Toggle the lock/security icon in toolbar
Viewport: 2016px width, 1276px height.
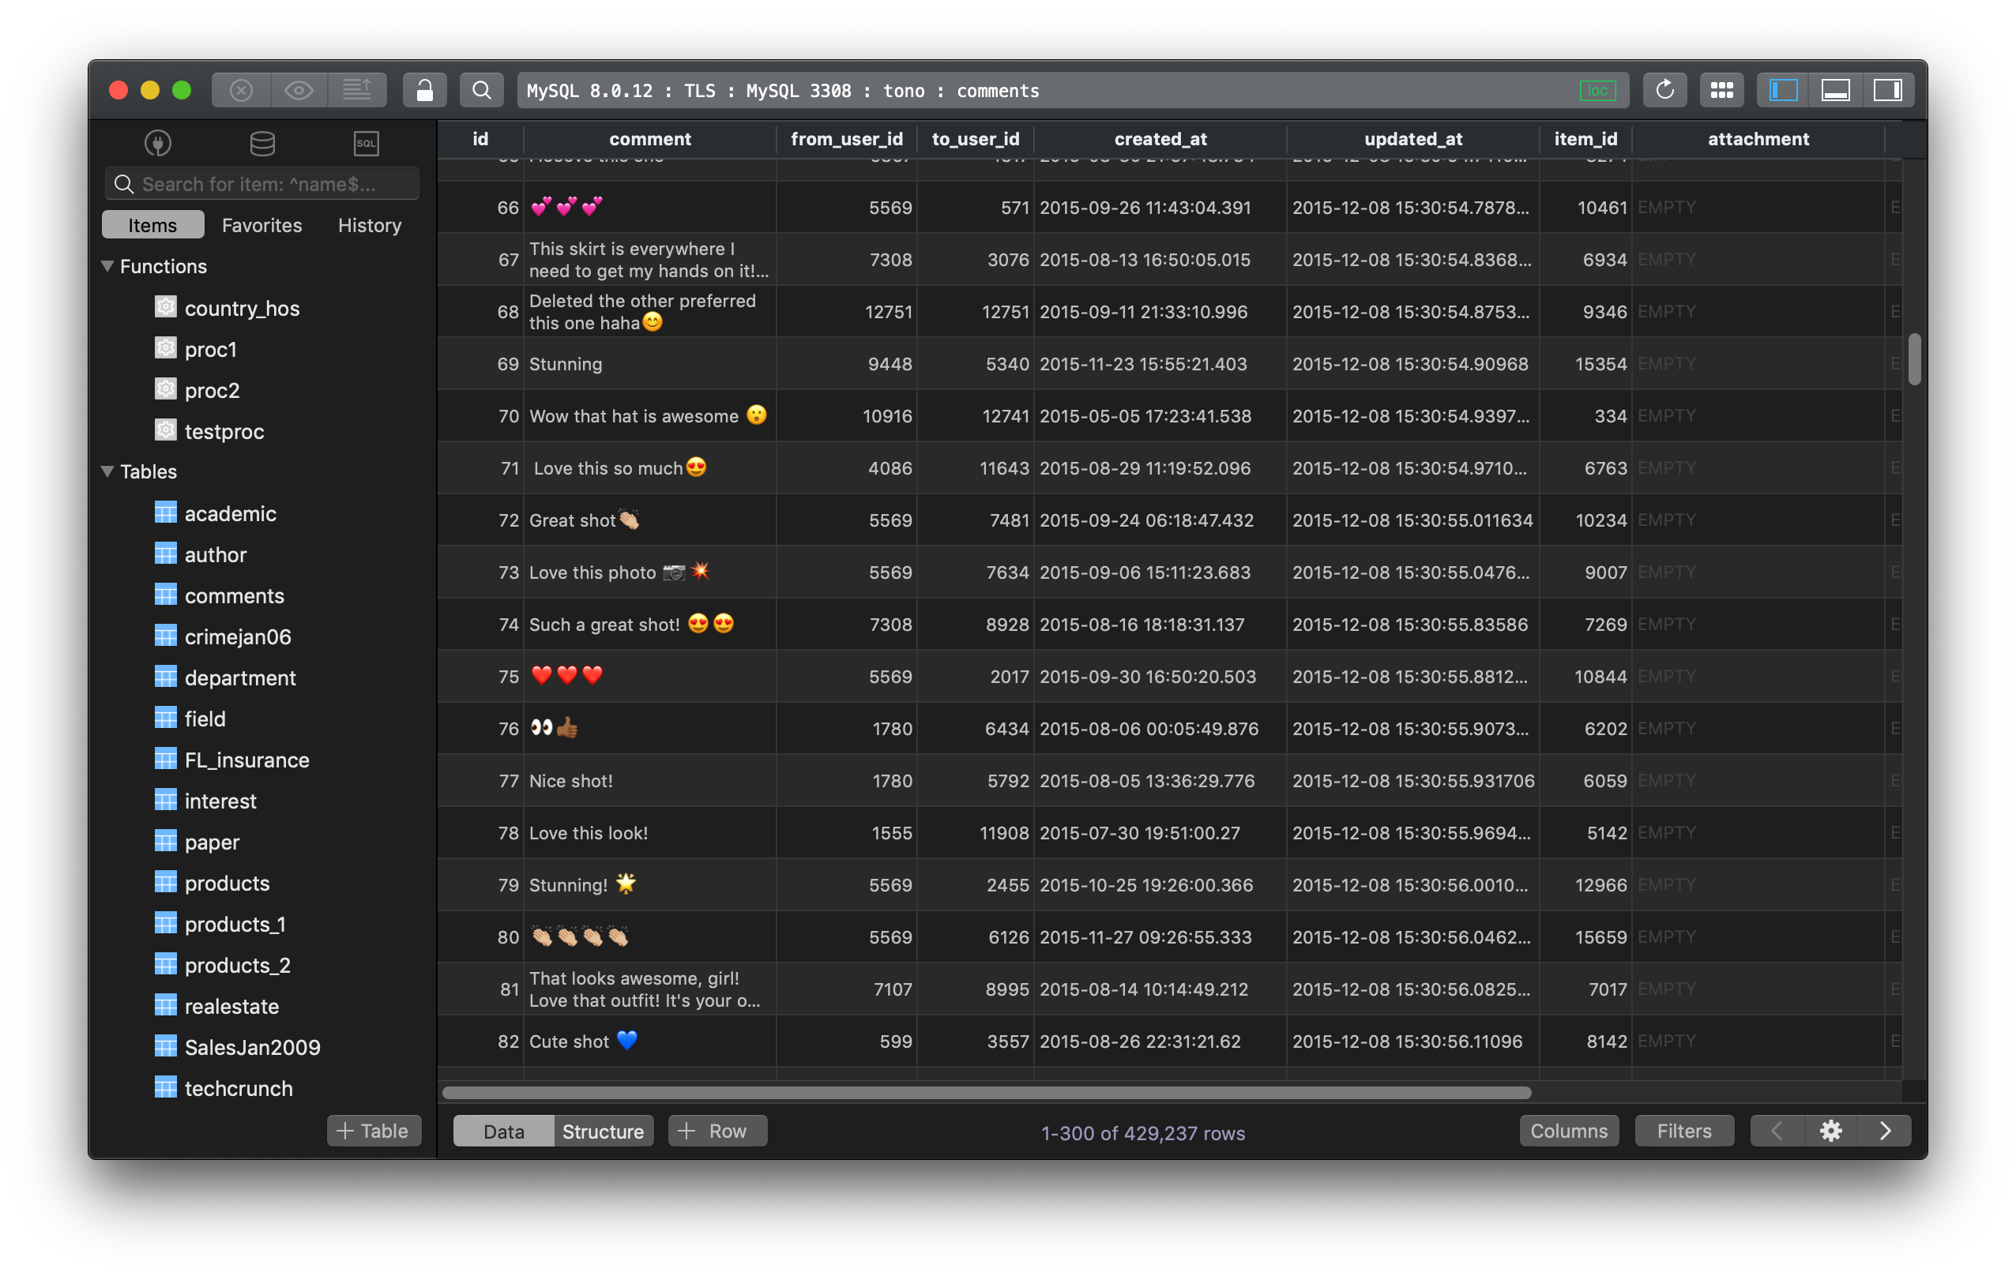[x=422, y=88]
